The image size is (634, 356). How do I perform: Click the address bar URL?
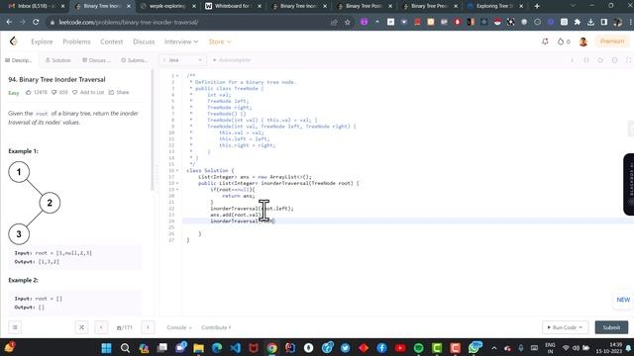129,22
